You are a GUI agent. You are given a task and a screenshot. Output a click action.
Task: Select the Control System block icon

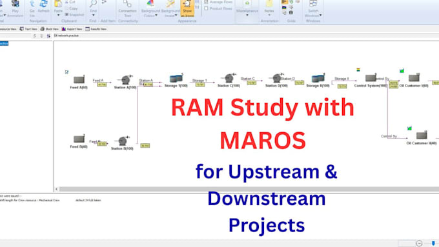(371, 78)
